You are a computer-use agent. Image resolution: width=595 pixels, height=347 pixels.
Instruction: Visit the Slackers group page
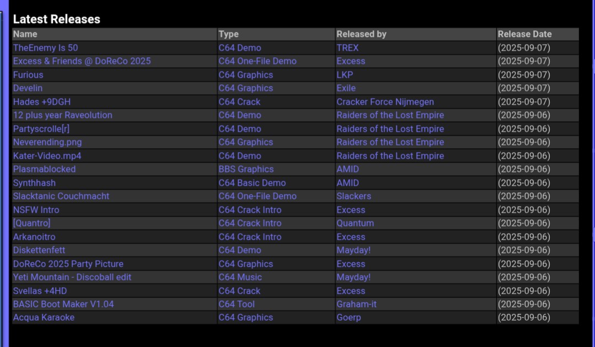[x=354, y=196]
